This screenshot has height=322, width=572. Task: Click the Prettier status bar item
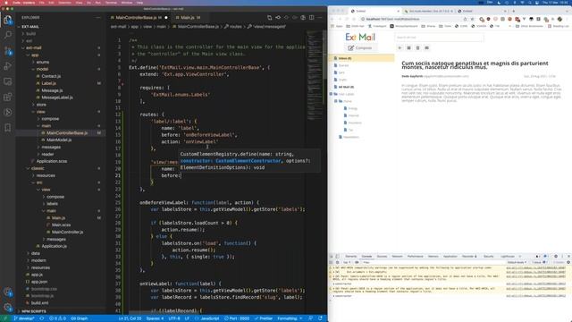click(264, 318)
